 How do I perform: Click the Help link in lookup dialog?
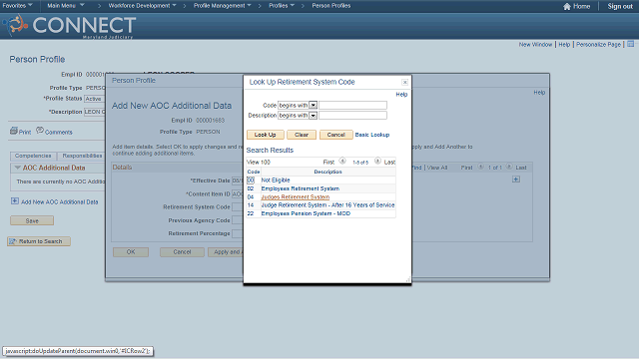click(x=401, y=95)
